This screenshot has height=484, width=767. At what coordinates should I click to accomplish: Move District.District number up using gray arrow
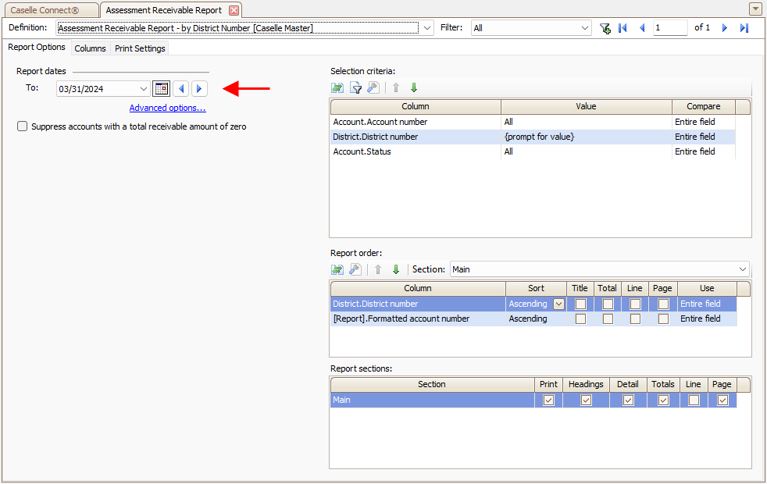coord(379,271)
